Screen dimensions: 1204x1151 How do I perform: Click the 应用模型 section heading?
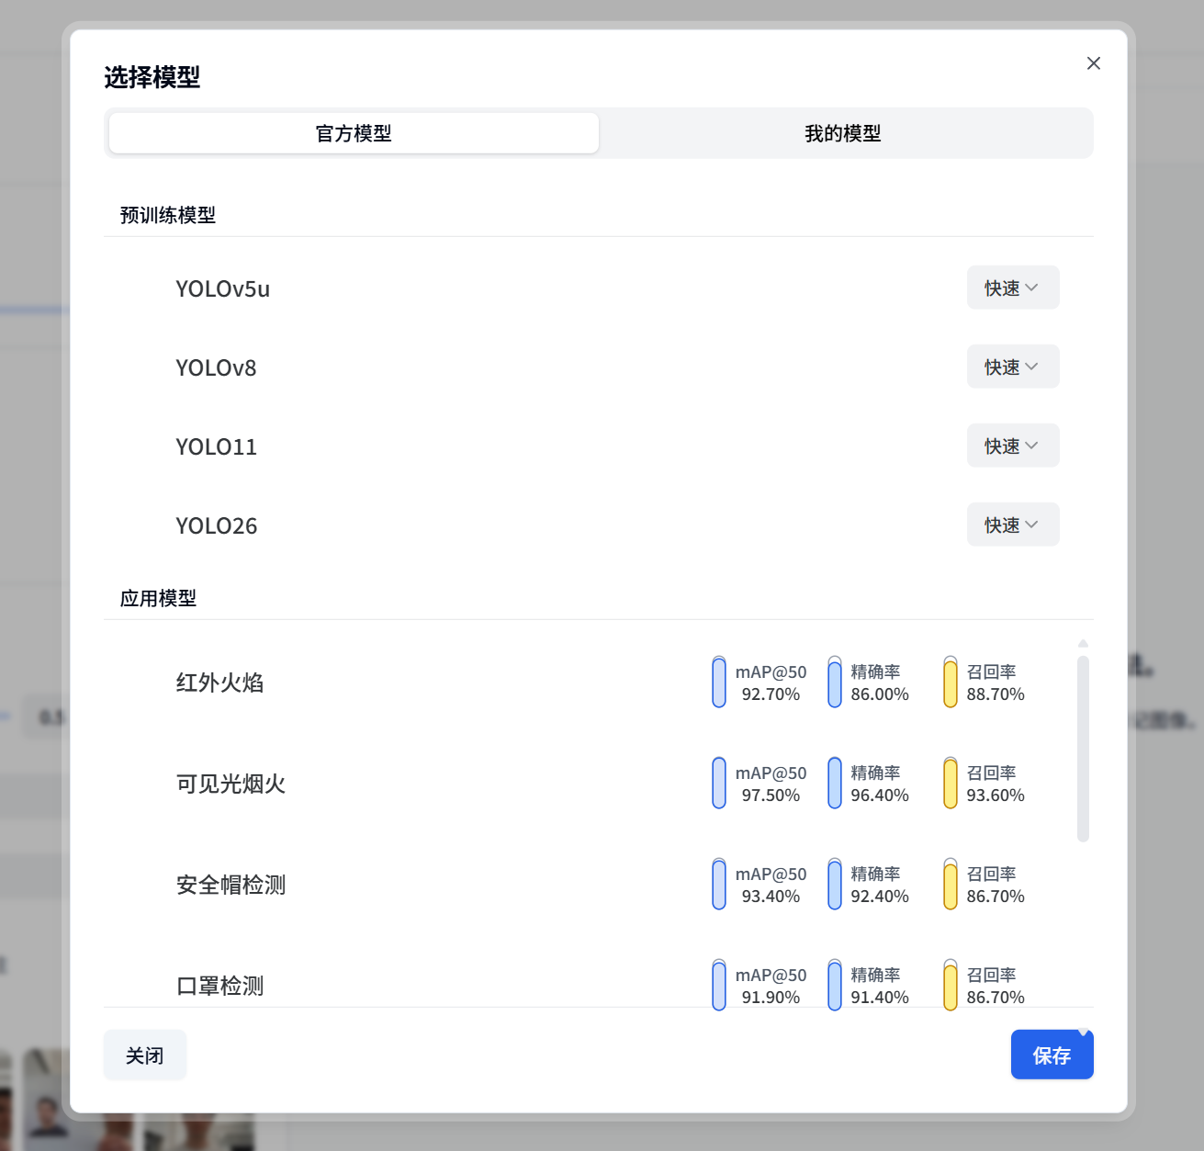tap(158, 598)
